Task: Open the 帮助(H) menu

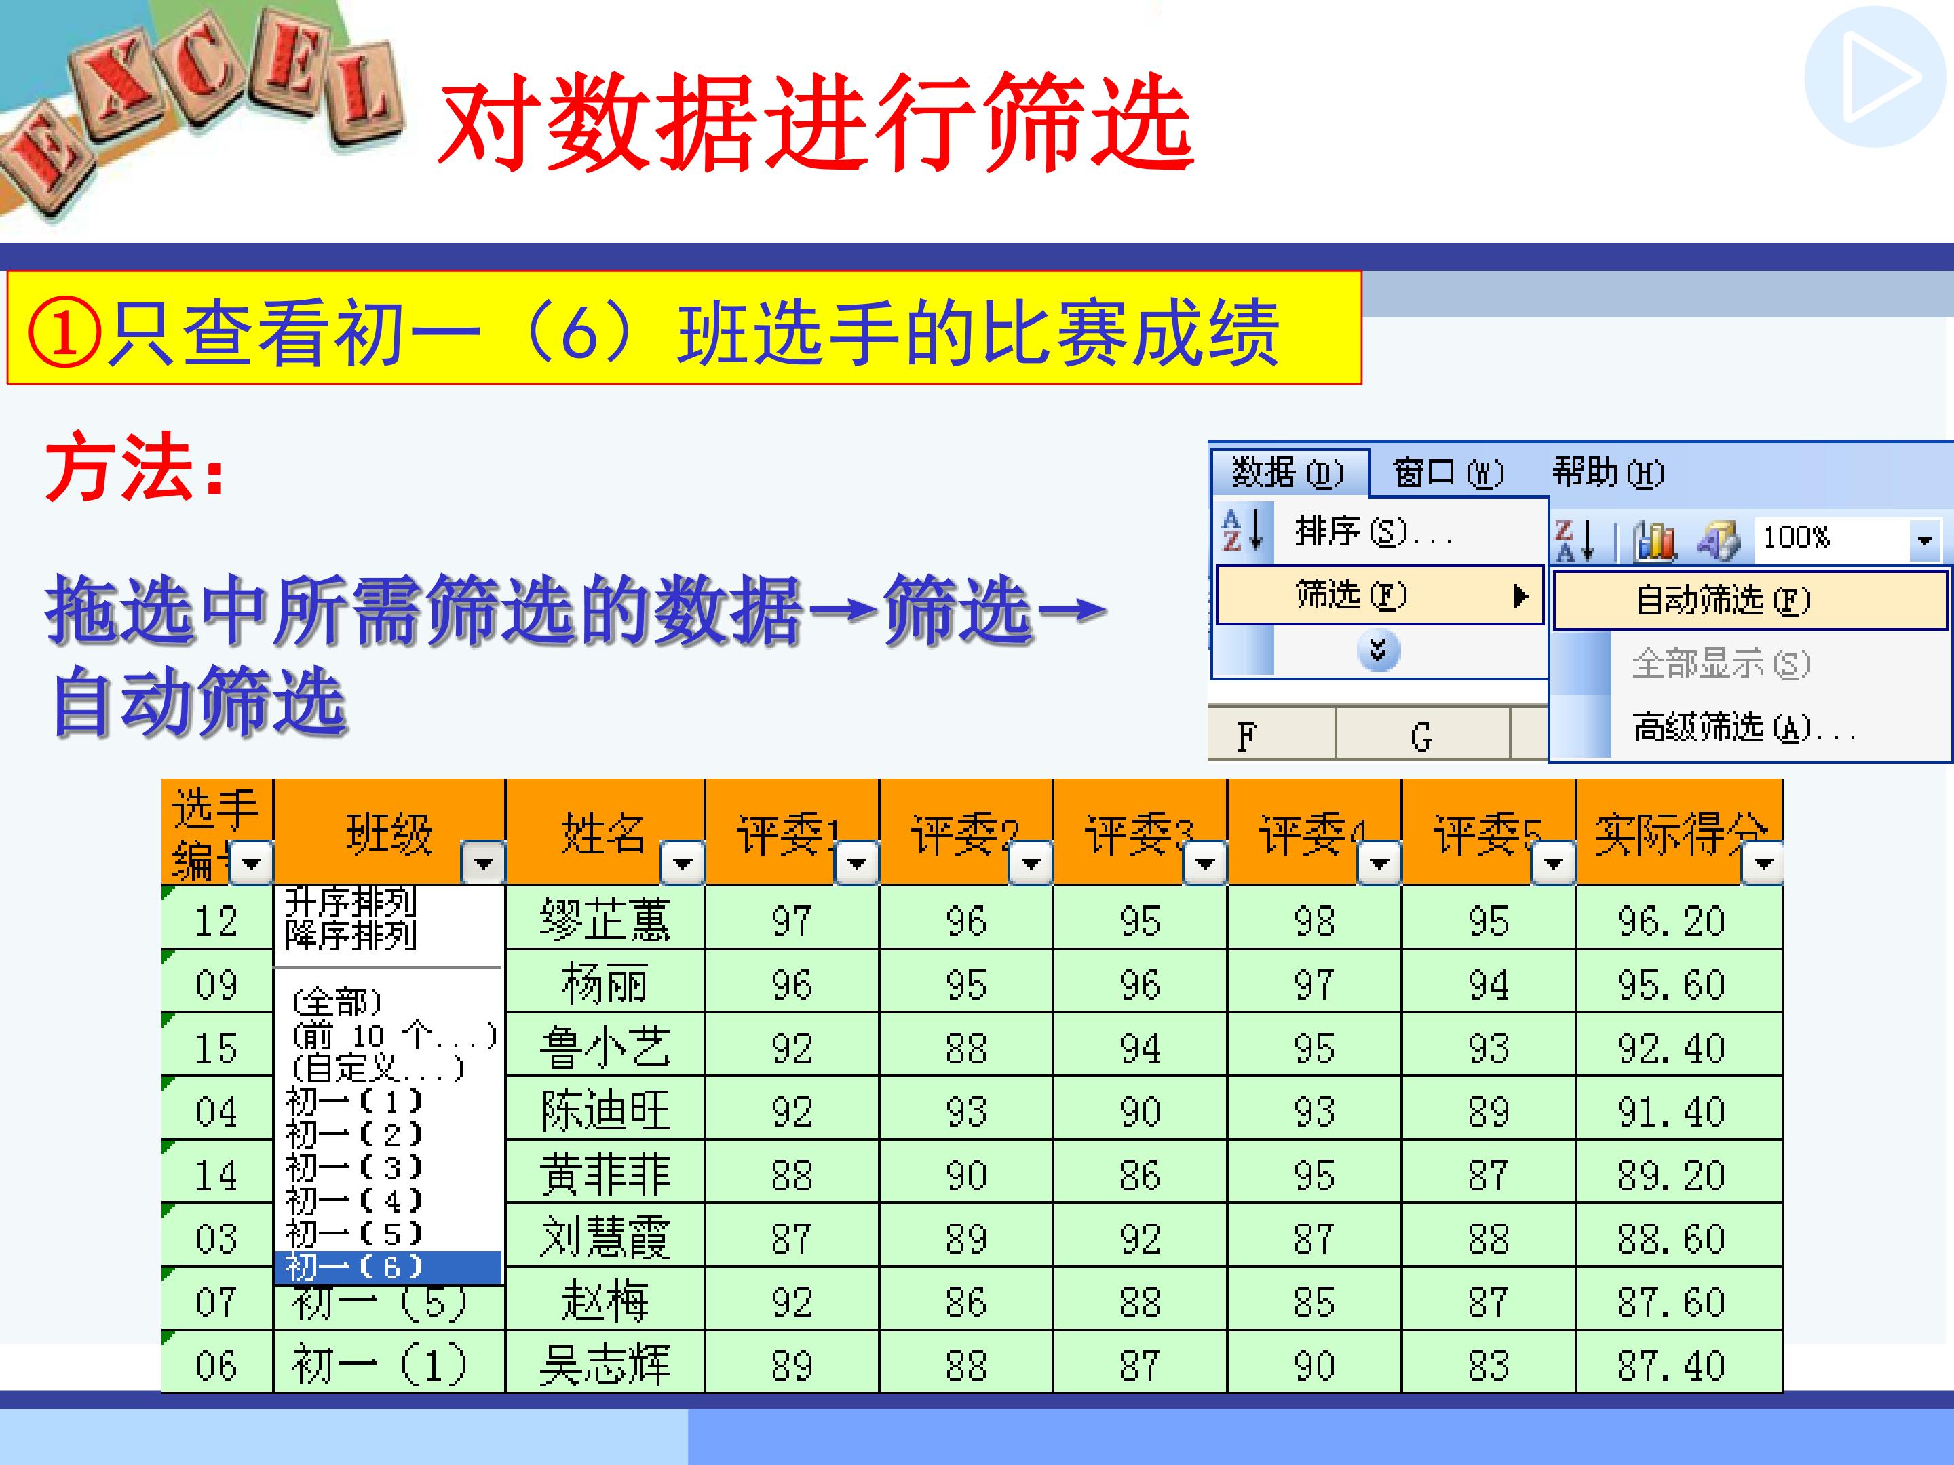Action: (x=1608, y=473)
